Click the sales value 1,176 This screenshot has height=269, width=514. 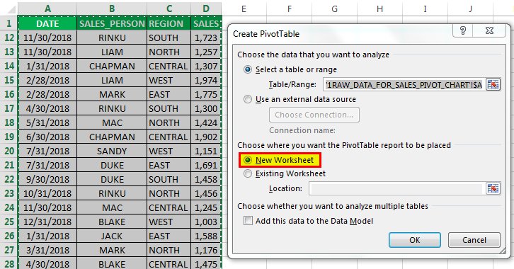click(206, 250)
